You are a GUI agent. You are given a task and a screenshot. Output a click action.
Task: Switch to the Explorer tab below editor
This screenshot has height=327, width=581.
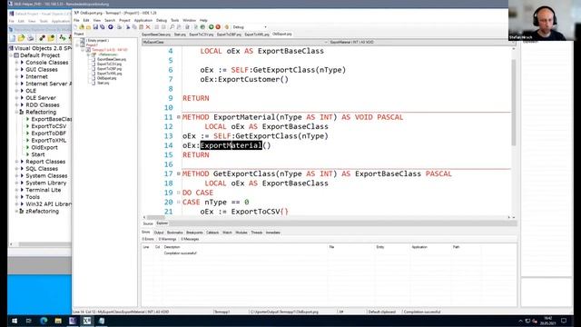(x=162, y=223)
